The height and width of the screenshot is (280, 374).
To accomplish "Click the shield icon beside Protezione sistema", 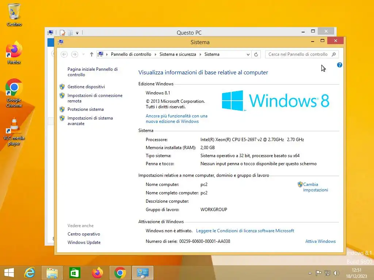I will click(62, 109).
